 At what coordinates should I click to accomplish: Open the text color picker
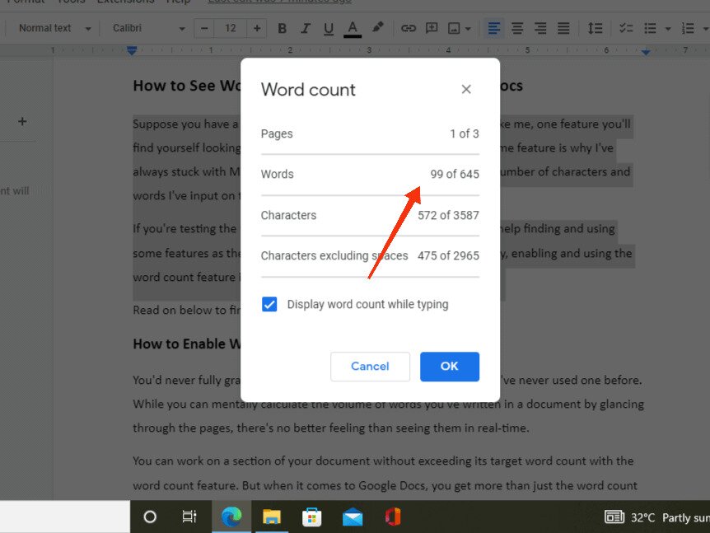353,29
